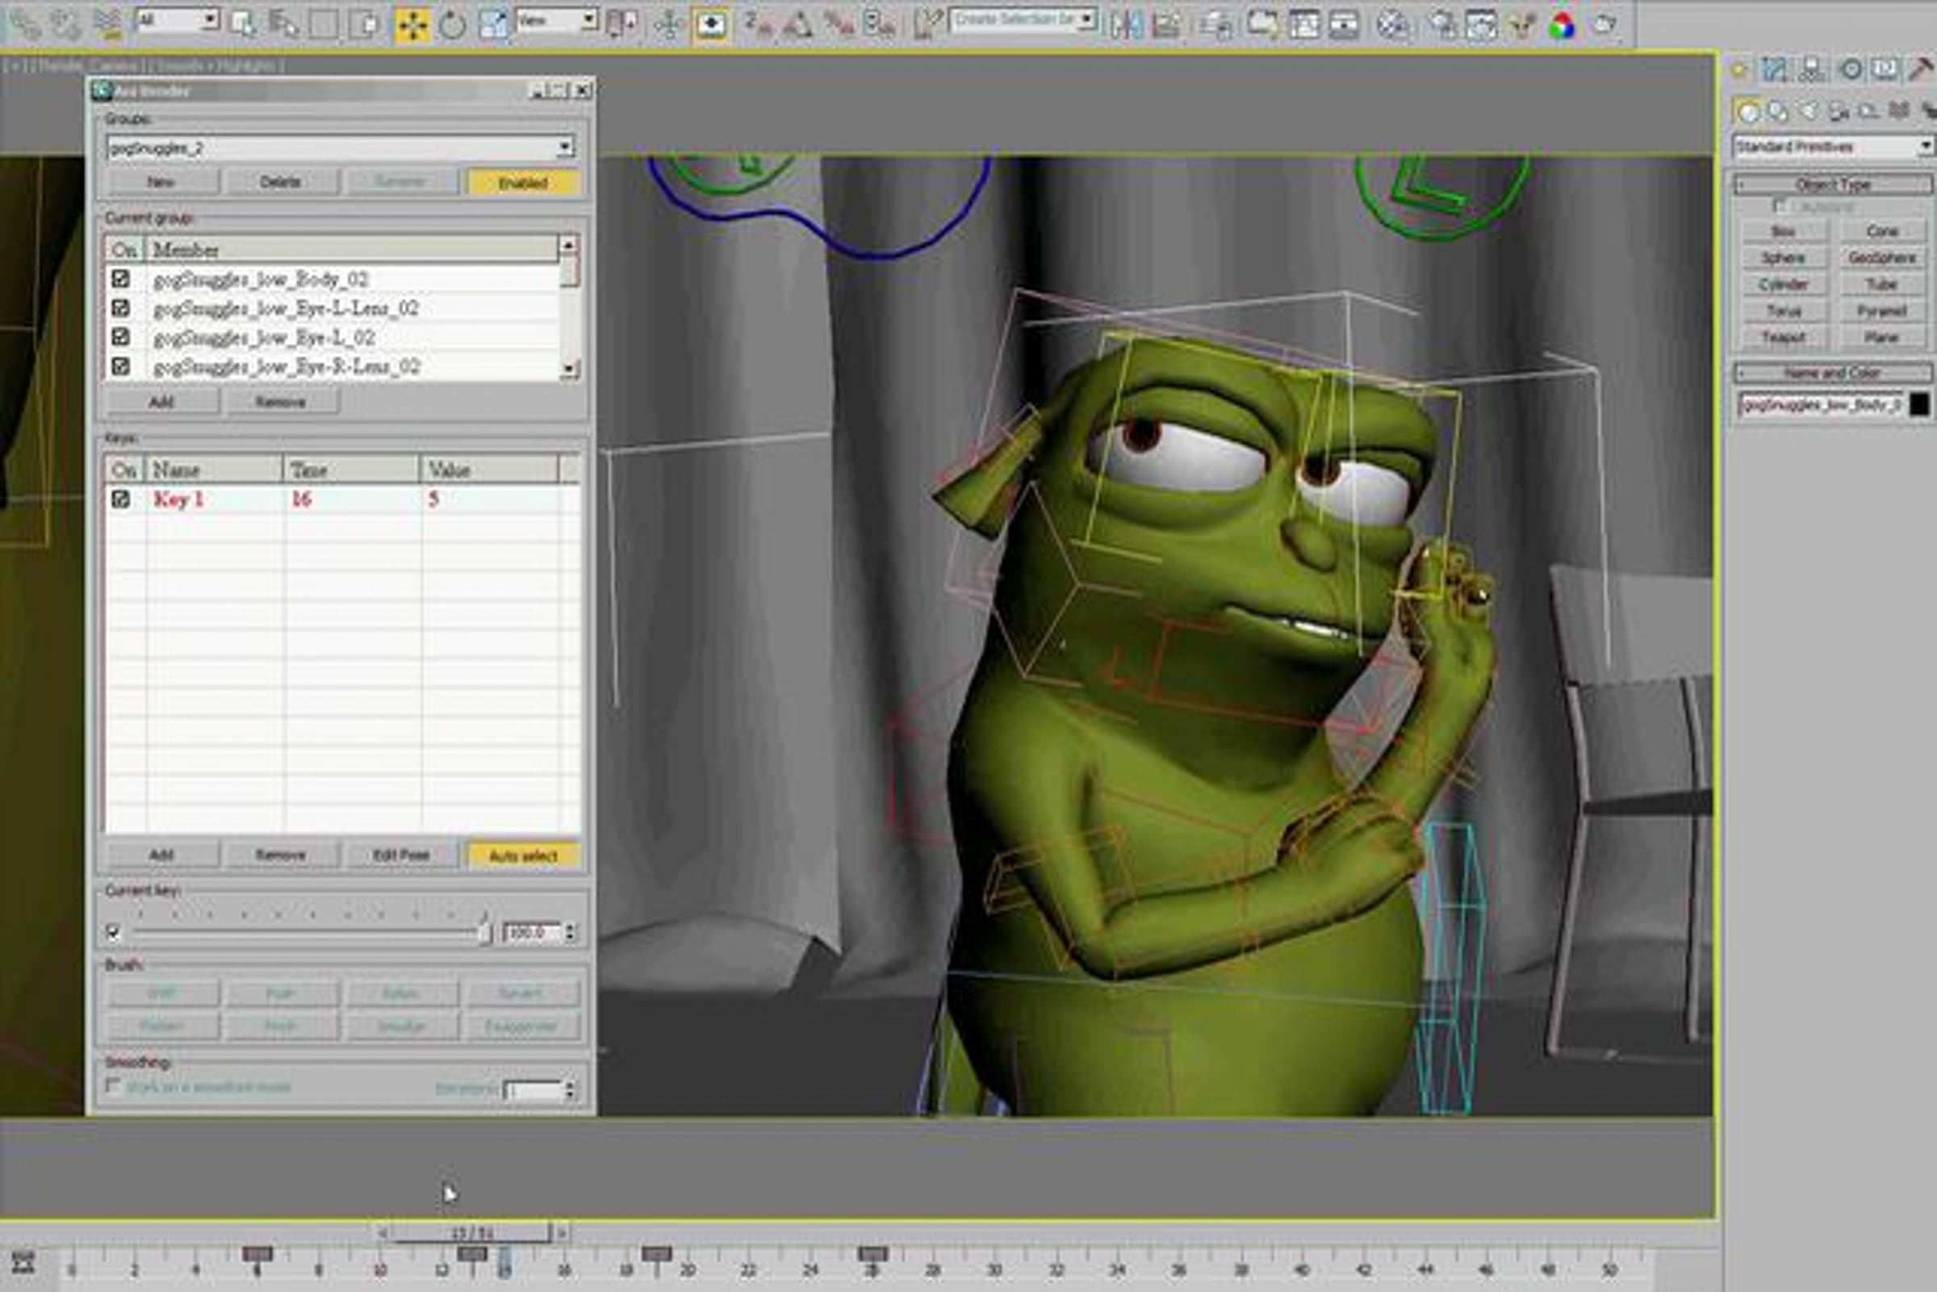
Task: Switch to the Motion command panel tab
Action: [x=1851, y=69]
